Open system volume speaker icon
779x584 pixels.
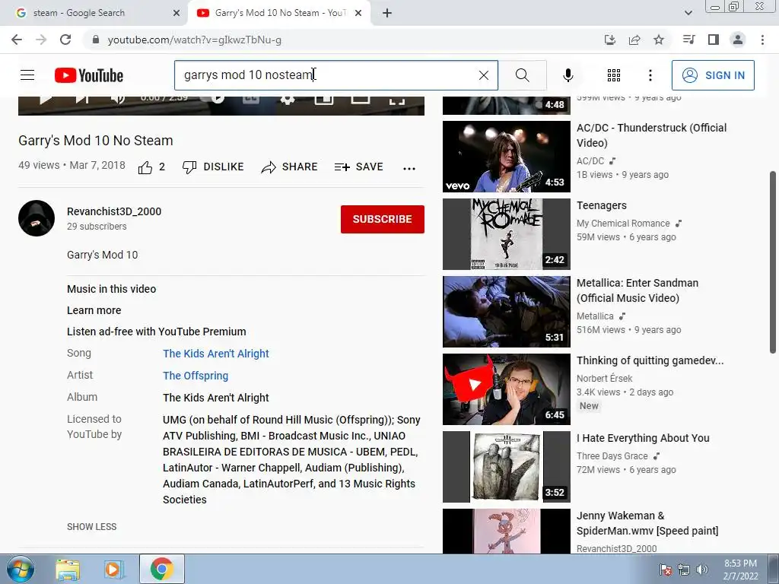coord(702,570)
